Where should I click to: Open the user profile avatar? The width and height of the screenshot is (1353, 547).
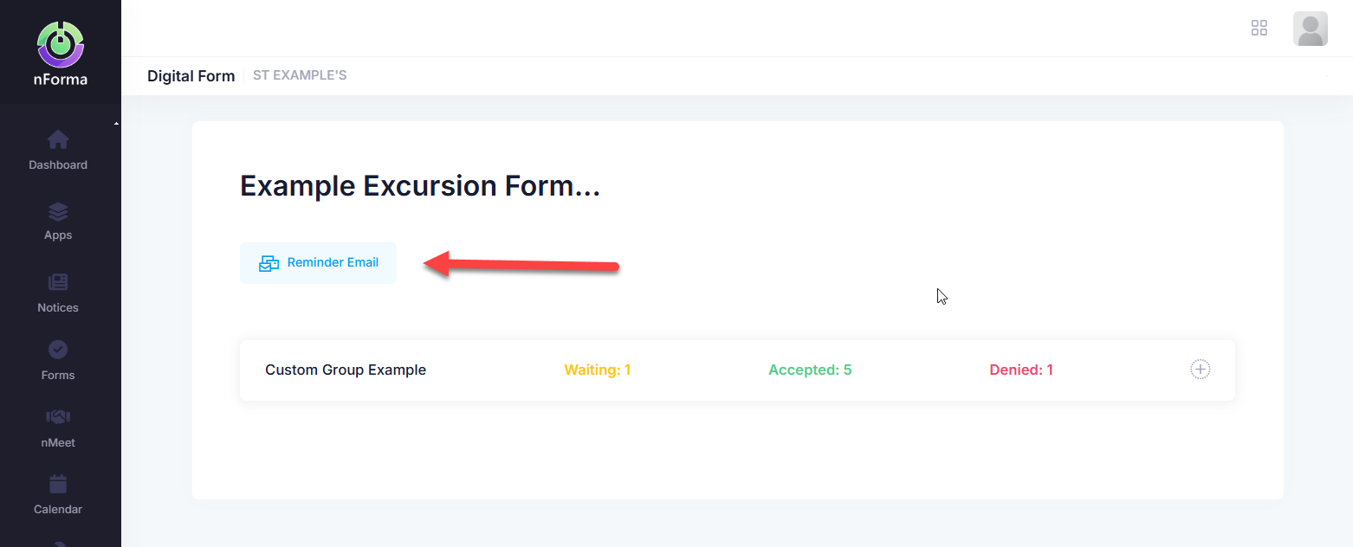click(1310, 29)
